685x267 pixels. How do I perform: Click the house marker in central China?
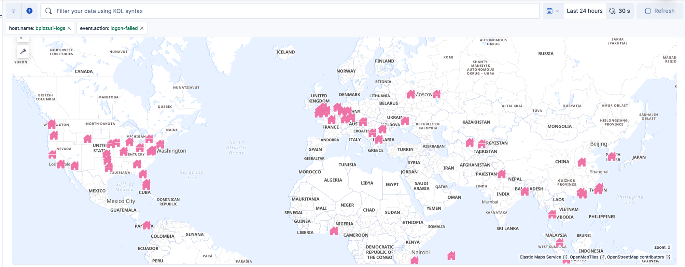(582, 162)
